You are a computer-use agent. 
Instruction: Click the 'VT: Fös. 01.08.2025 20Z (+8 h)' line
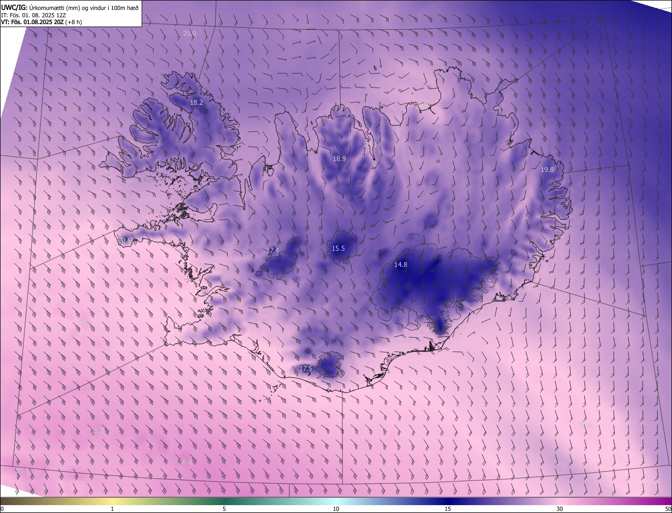pyautogui.click(x=41, y=22)
